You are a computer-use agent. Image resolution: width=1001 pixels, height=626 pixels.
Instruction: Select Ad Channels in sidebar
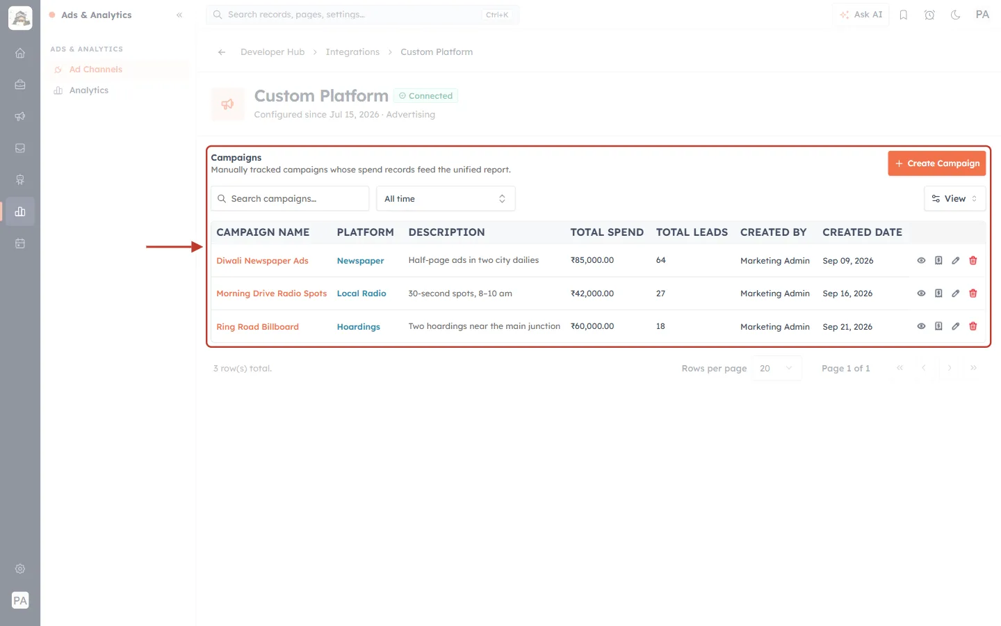[x=119, y=70]
